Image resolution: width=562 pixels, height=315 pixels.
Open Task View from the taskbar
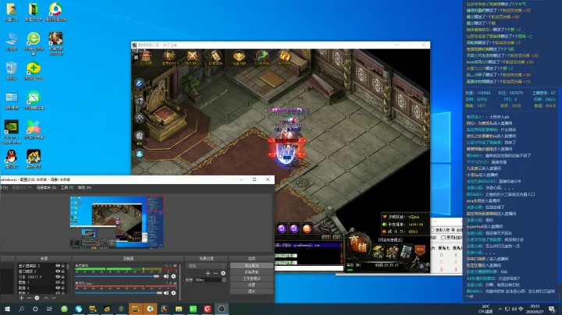49,309
